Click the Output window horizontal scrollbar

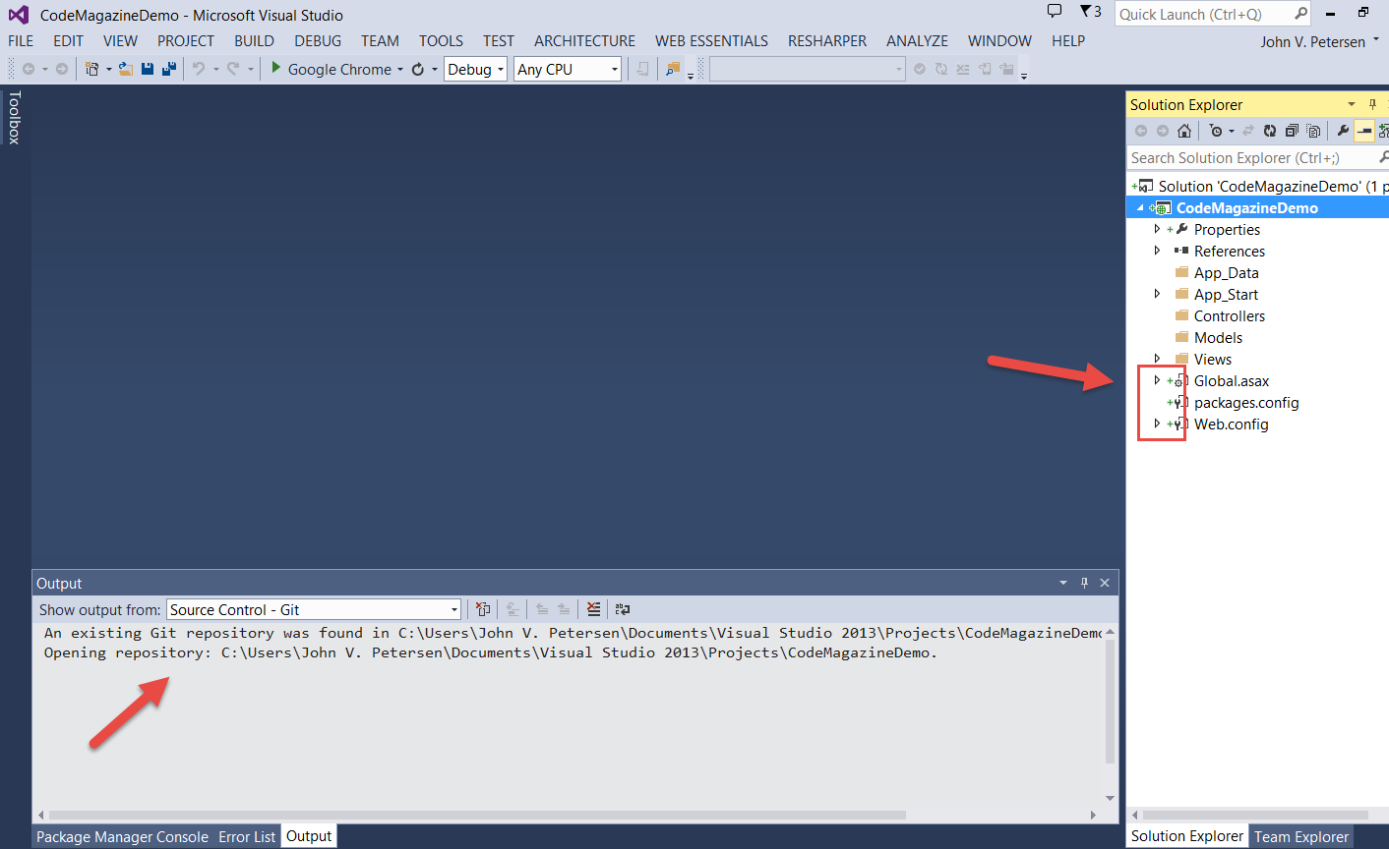[x=477, y=815]
